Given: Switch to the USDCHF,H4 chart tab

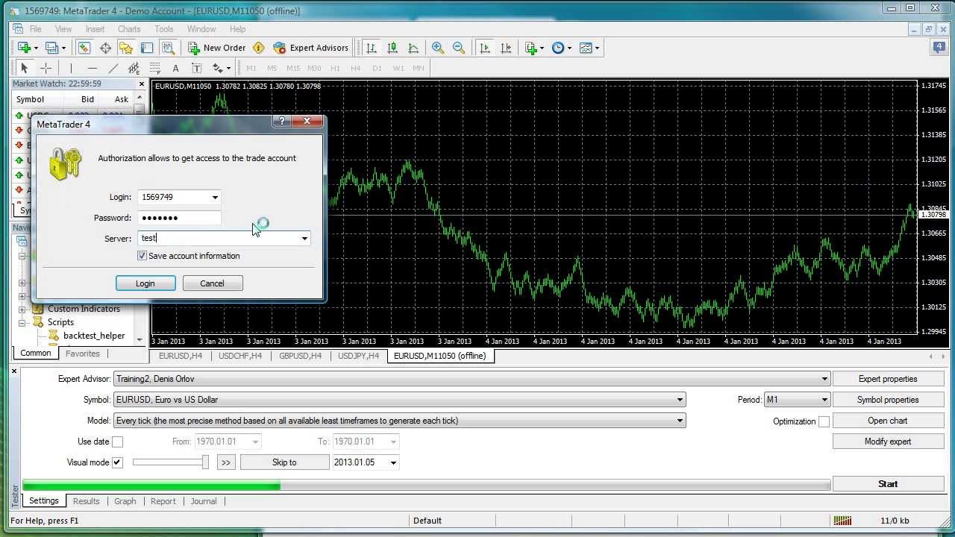Looking at the screenshot, I should click(x=240, y=356).
